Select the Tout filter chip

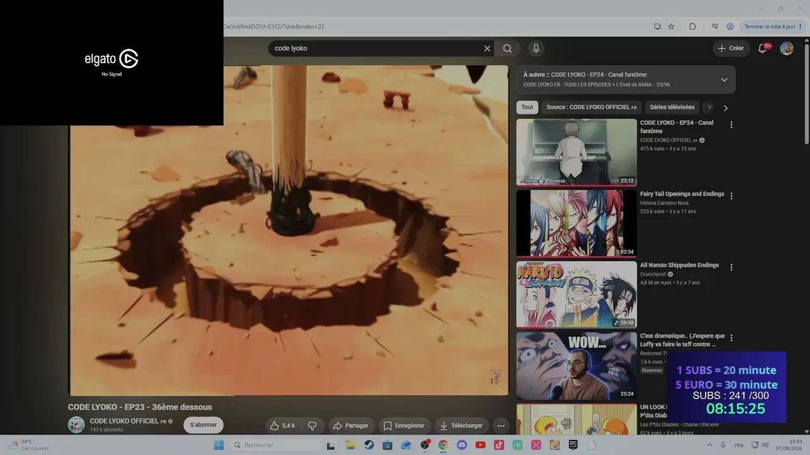click(527, 107)
